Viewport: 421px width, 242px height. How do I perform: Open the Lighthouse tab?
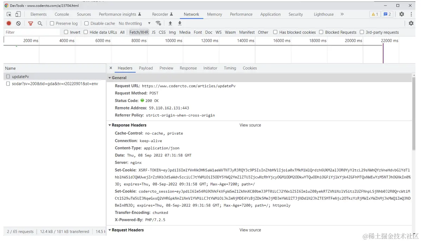point(324,14)
